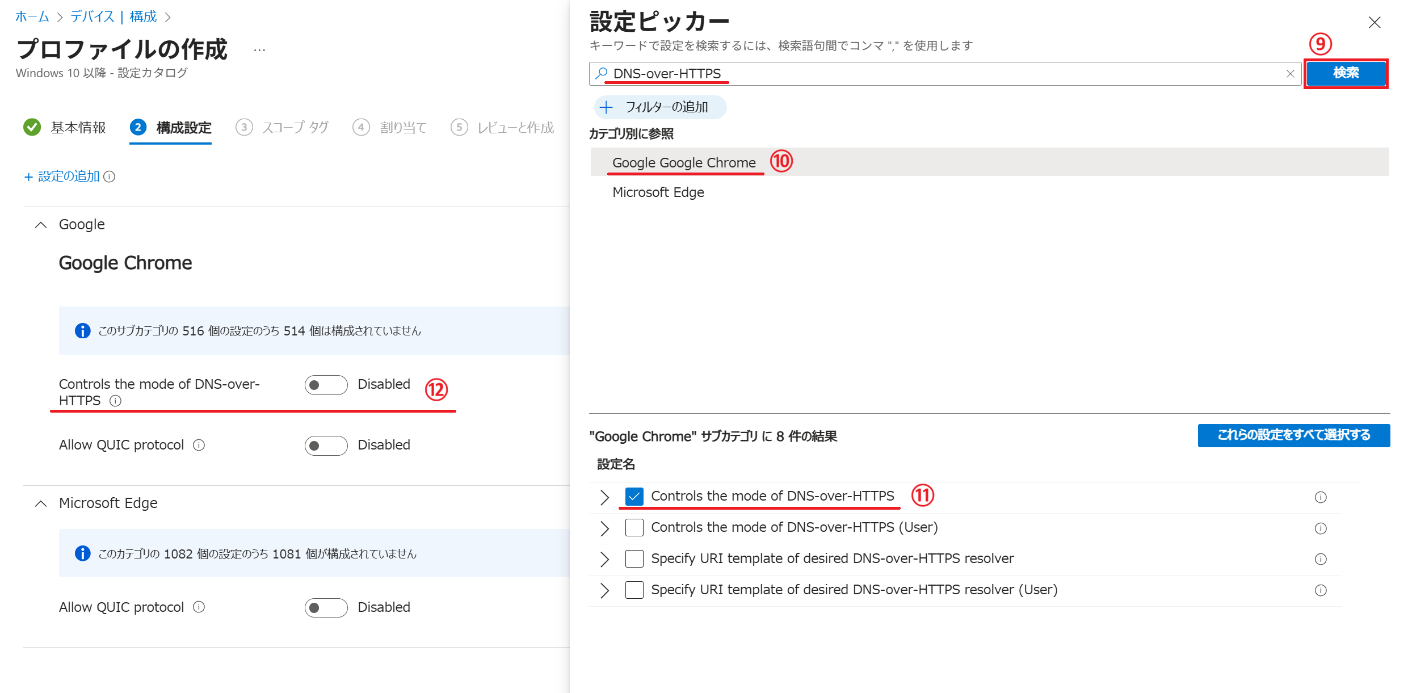1408x693 pixels.
Task: Click info icon beside Controls the mode of DNS-over-HTTPS result
Action: click(x=1320, y=497)
